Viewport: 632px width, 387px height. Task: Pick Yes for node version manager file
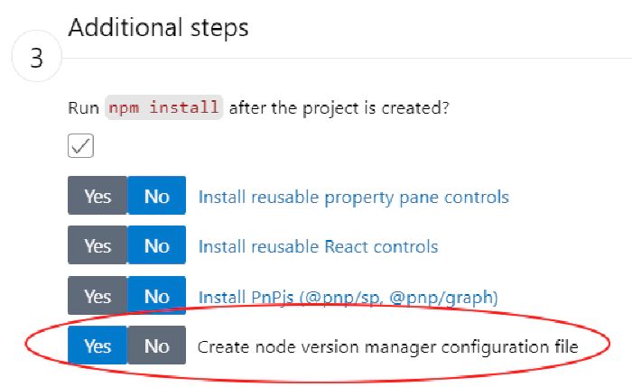(98, 346)
